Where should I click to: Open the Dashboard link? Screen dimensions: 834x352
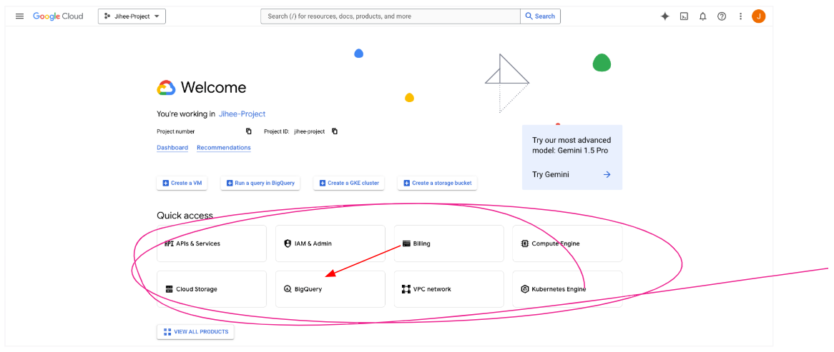[172, 148]
